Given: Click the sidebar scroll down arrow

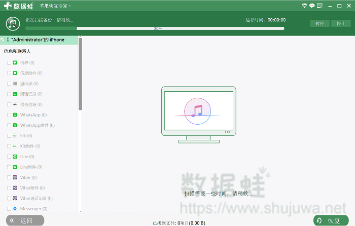Looking at the screenshot, I should point(80,211).
